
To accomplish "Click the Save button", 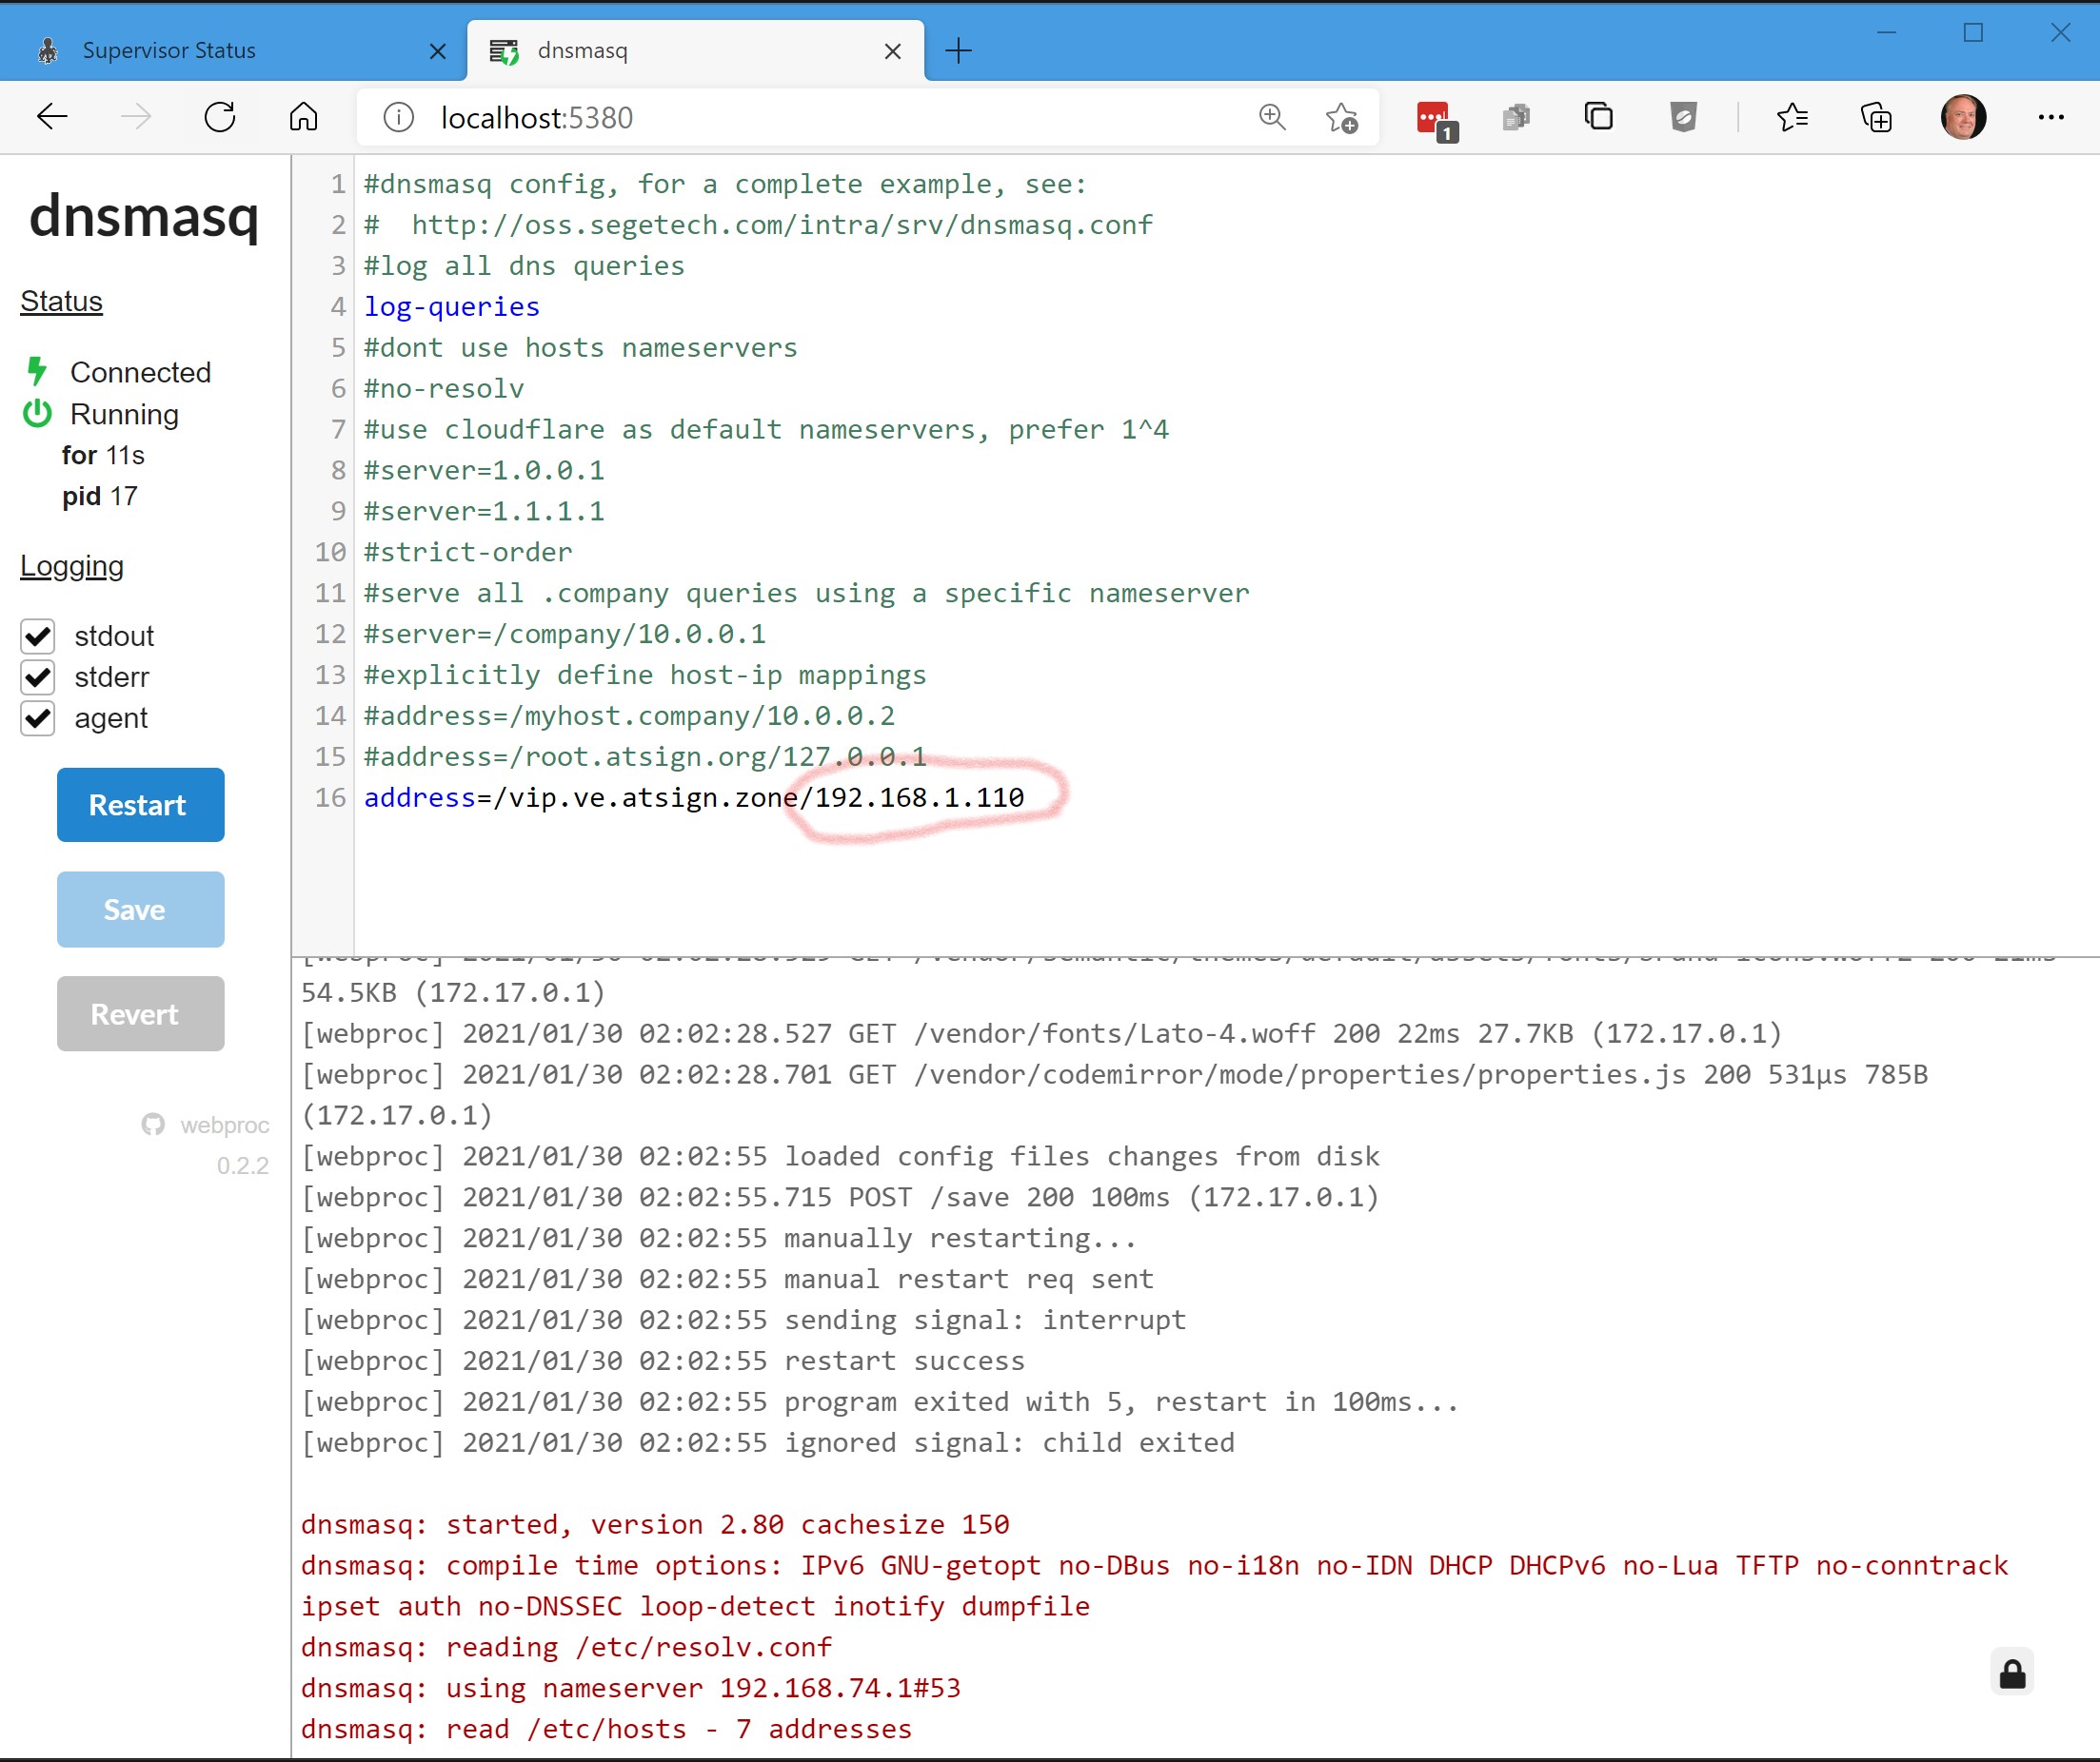I will [x=140, y=910].
